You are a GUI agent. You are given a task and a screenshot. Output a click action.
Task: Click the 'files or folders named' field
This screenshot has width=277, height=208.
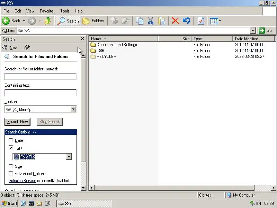point(41,76)
